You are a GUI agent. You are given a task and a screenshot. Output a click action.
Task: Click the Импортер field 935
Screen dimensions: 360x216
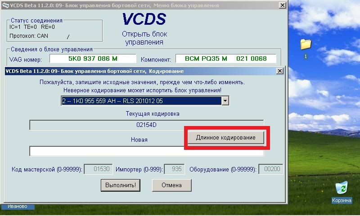tap(174, 169)
